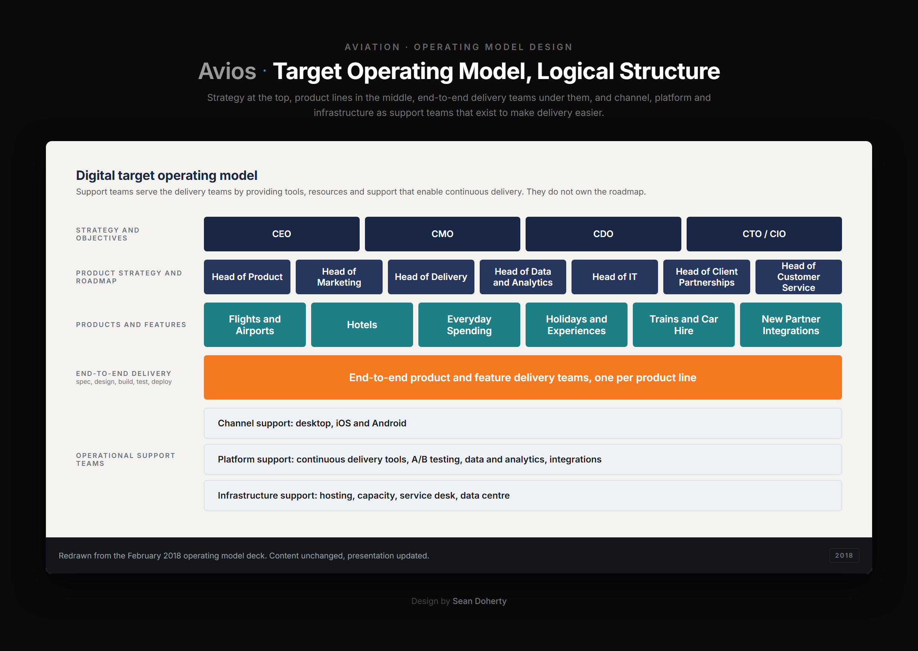Image resolution: width=918 pixels, height=651 pixels.
Task: Select Products and Features row label
Action: [x=131, y=325]
